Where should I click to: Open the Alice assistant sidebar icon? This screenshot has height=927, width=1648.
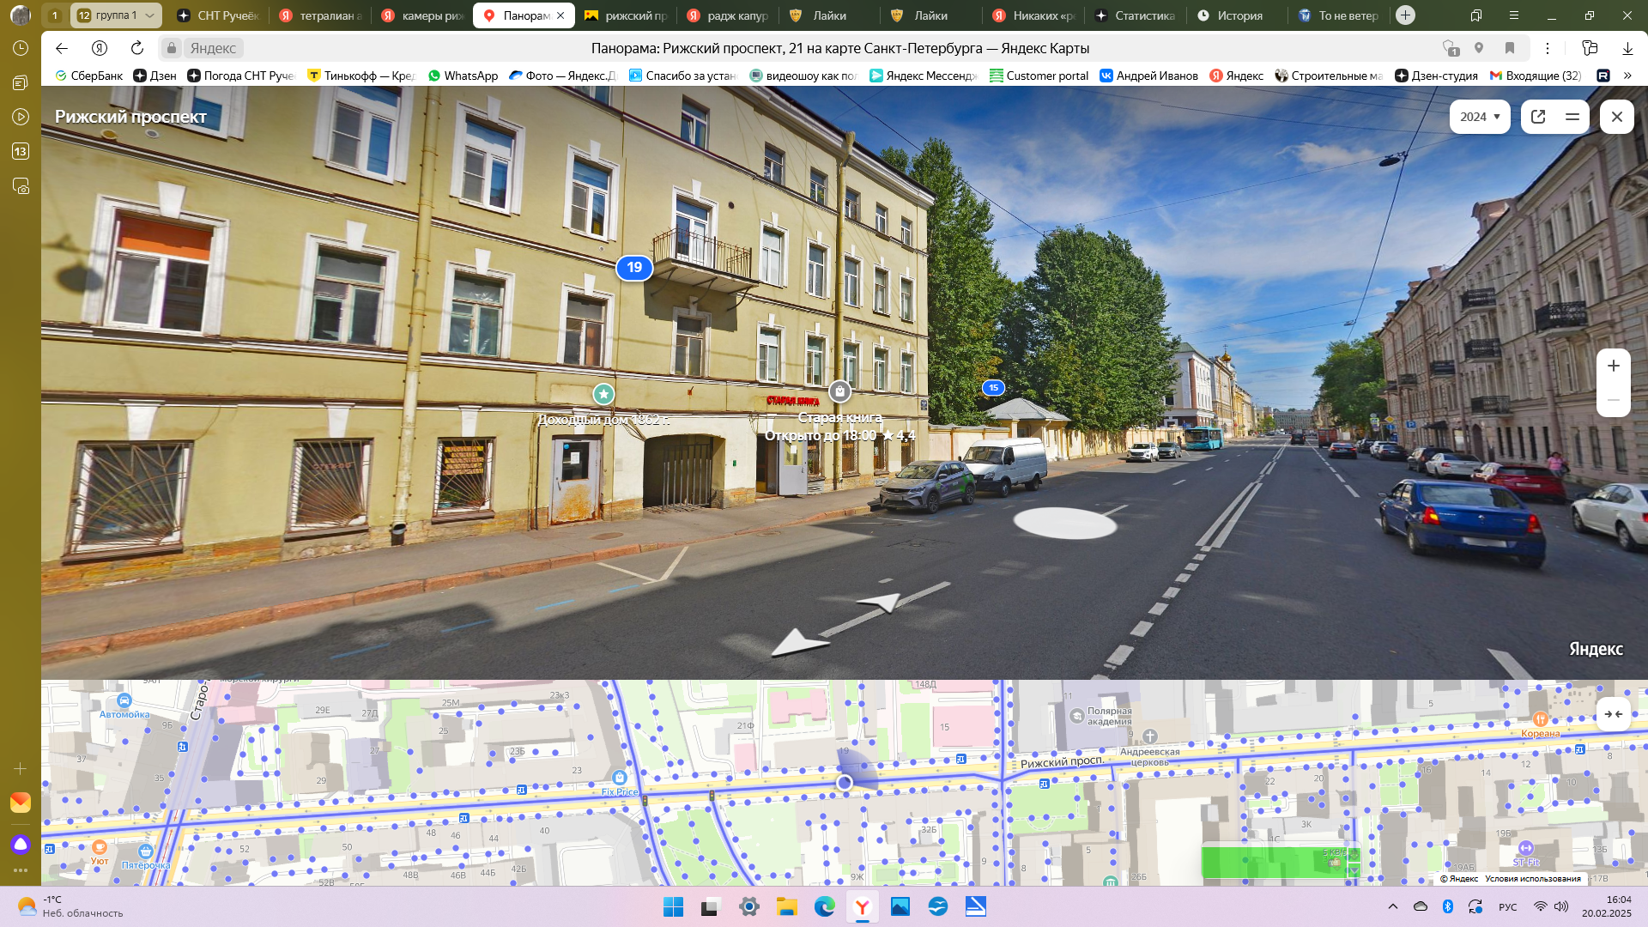point(21,845)
